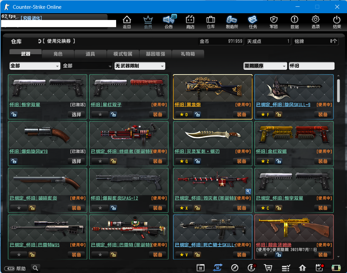Expand the 期限顺序 sort order dropdown
This screenshot has height=273, width=347.
(265, 66)
